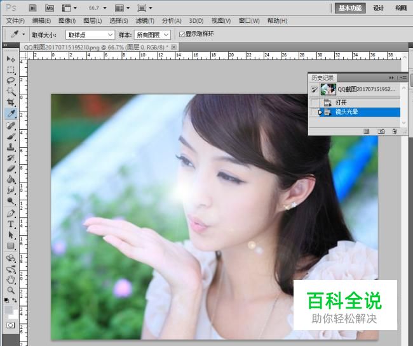Select the Dodge tool
Image resolution: width=413 pixels, height=346 pixels.
(11, 201)
